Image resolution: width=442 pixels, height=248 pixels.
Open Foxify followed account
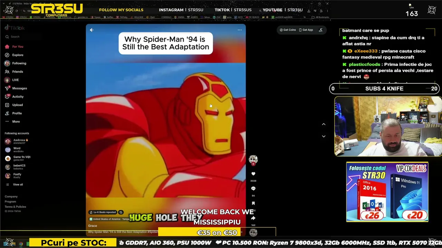[13, 176]
